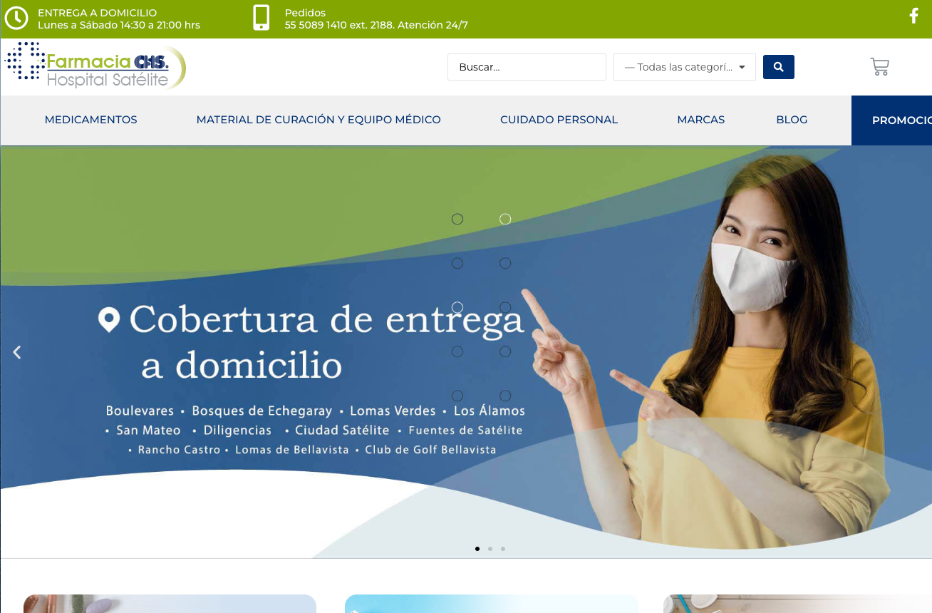Screen dimensions: 932x613
Task: Select the first carousel dot indicator
Action: [477, 549]
